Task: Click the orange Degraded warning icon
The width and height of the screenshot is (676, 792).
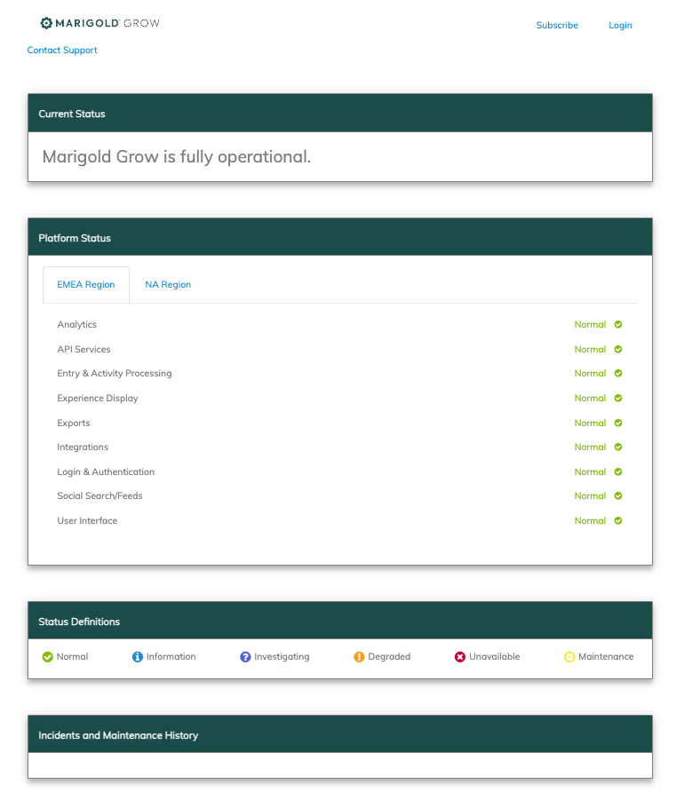Action: (x=359, y=657)
